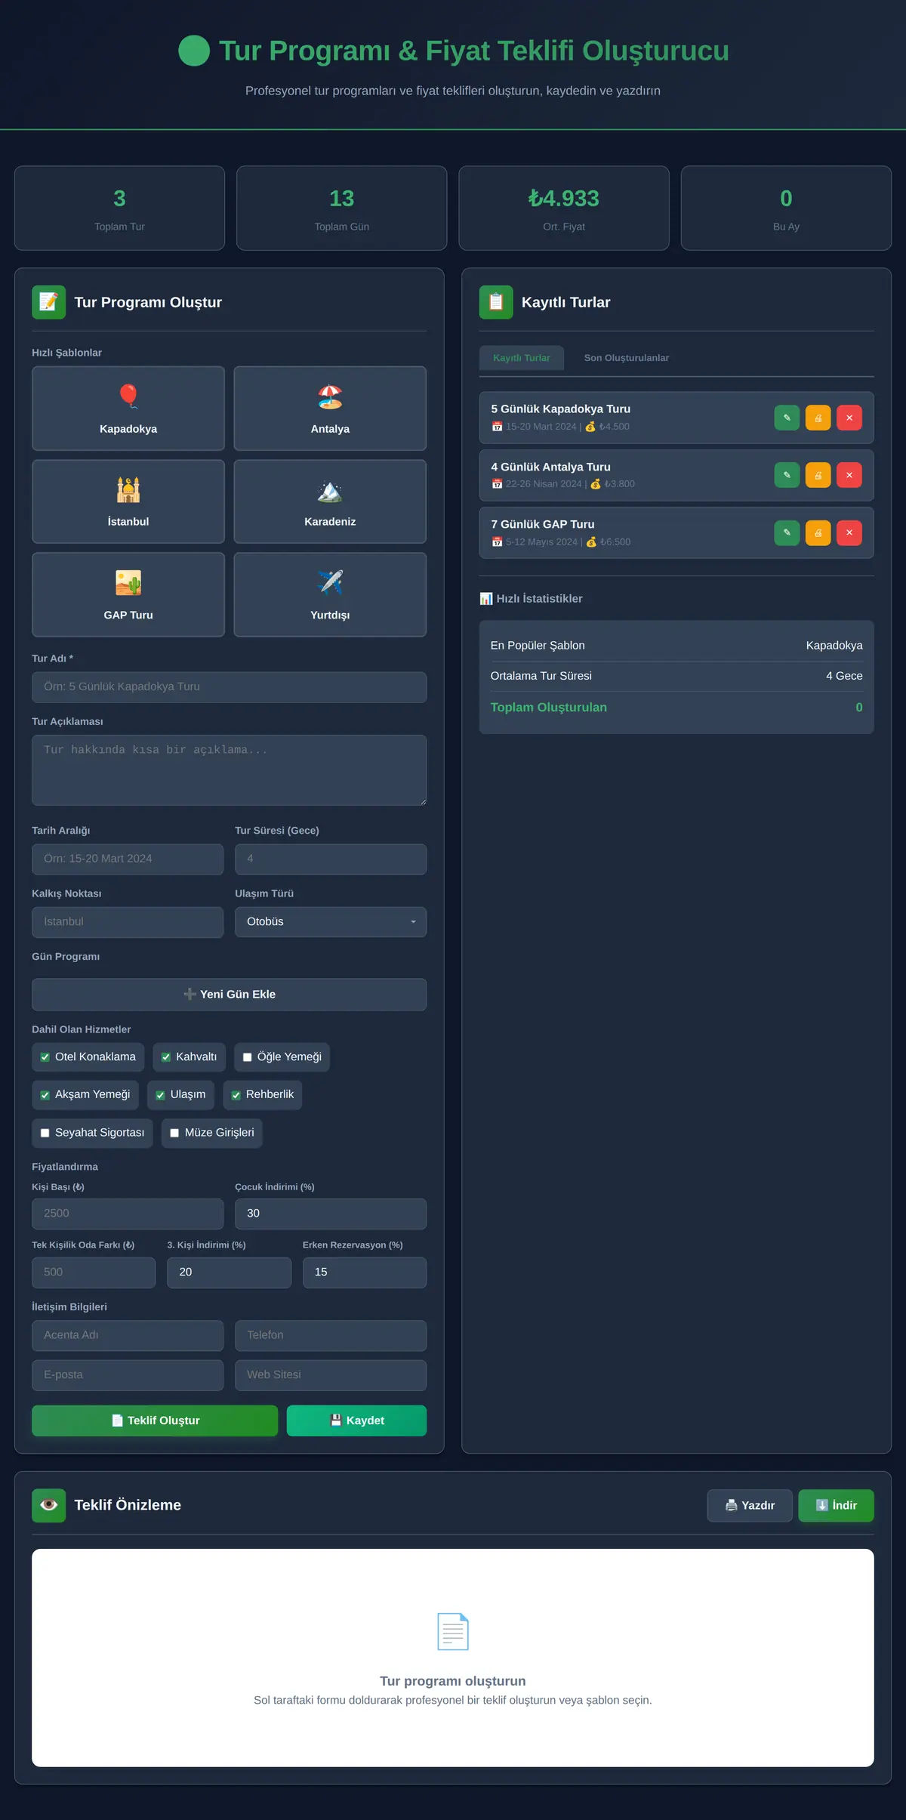Print the 4 Günlük Antalya Turu entry
This screenshot has width=906, height=1820.
tap(818, 475)
